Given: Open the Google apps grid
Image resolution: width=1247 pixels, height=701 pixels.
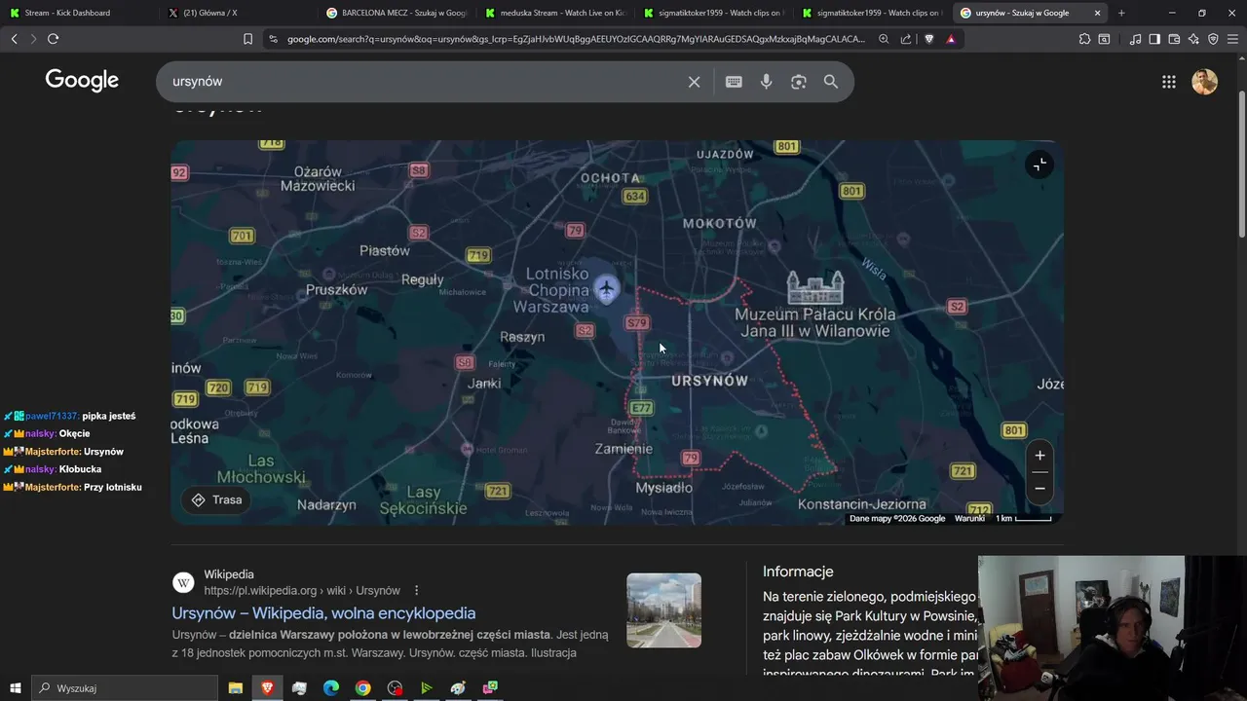Looking at the screenshot, I should pos(1169,82).
